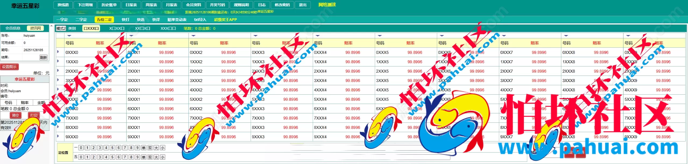Expand the row arrow beside 9XXX0
This screenshot has height=164, width=688.
coord(58,136)
